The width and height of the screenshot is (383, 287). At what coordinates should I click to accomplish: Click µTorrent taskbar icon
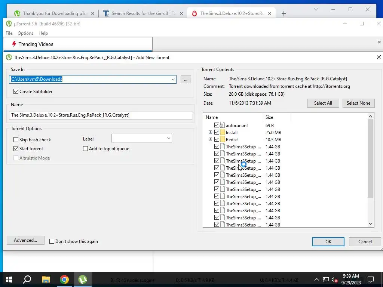click(83, 280)
